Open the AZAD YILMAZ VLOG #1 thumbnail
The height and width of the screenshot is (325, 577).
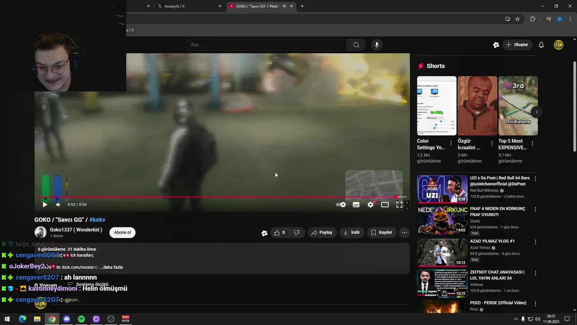point(442,252)
